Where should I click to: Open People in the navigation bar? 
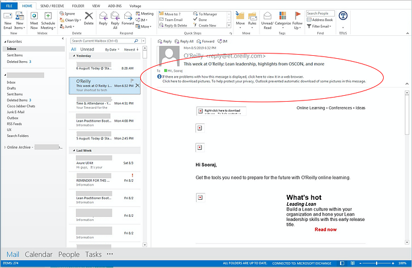click(x=69, y=254)
